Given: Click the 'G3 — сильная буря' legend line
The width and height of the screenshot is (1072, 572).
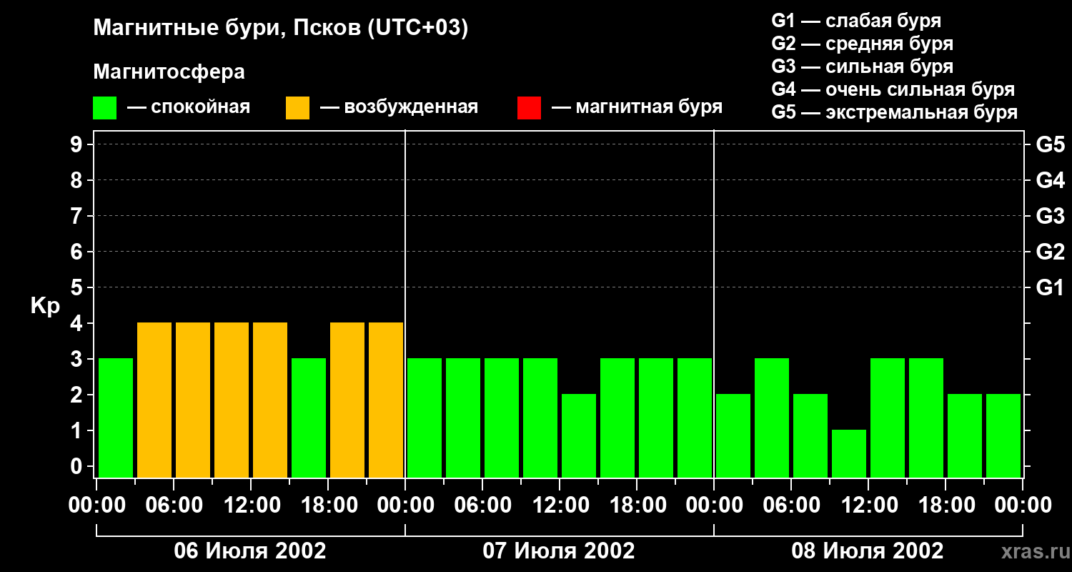Looking at the screenshot, I should coord(862,66).
